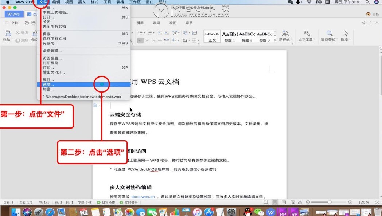Toggle align right for the paragraph
This screenshot has height=216, width=382.
[x=153, y=40]
